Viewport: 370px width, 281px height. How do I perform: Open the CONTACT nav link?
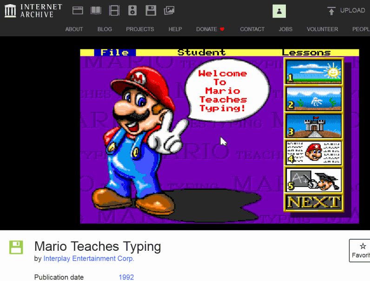pos(252,29)
